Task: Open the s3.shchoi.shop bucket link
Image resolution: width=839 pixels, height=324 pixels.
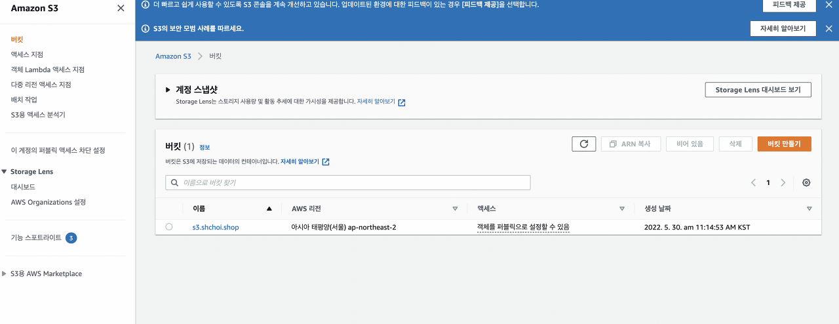Action: [216, 228]
